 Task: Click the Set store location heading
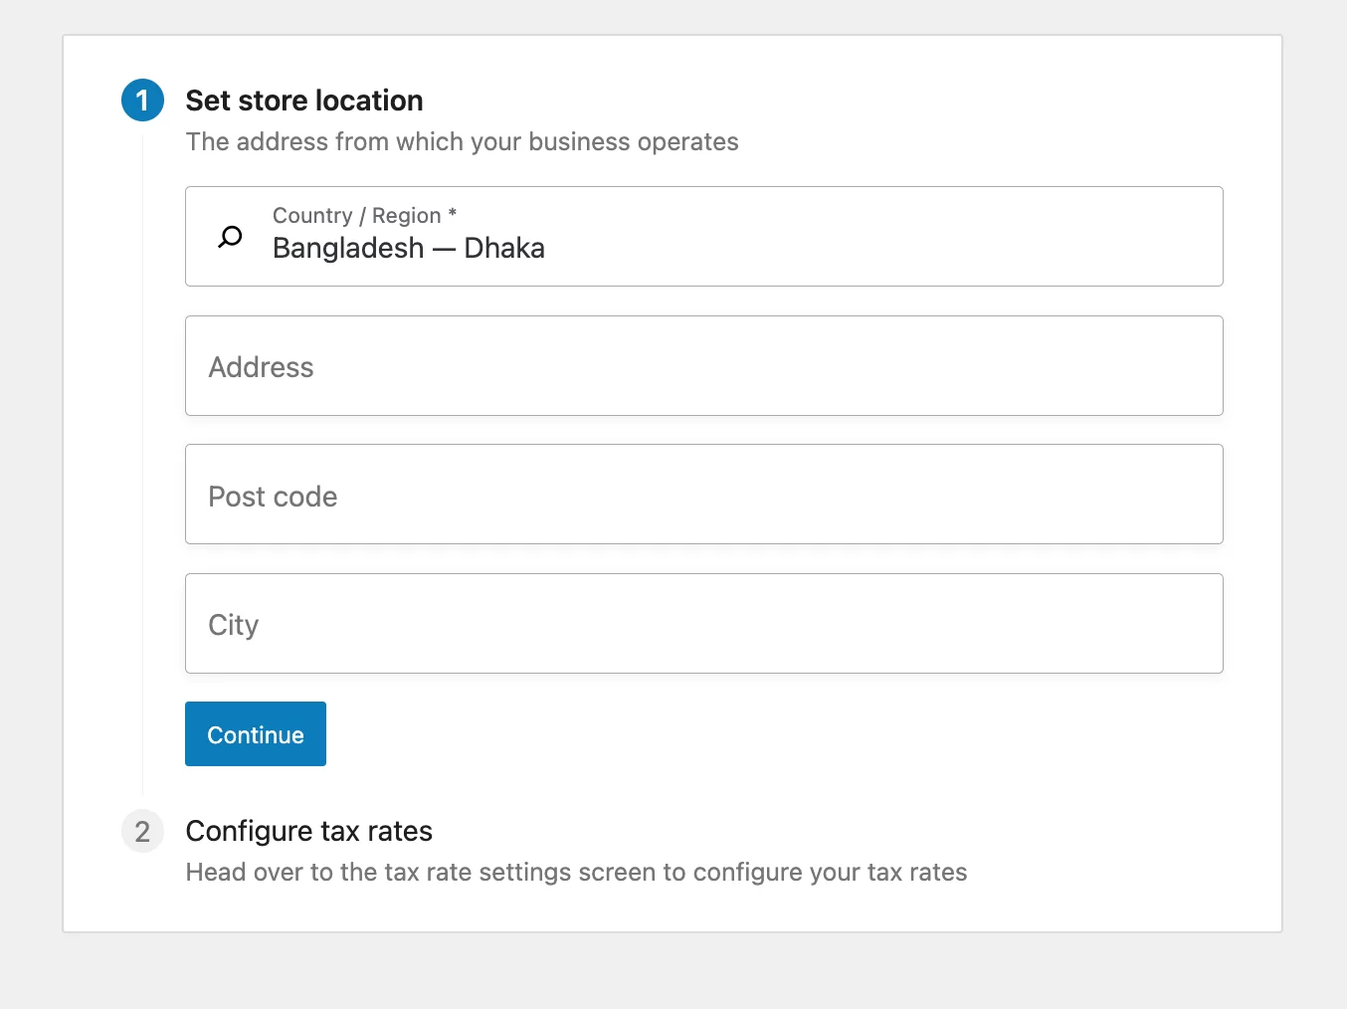(x=304, y=101)
